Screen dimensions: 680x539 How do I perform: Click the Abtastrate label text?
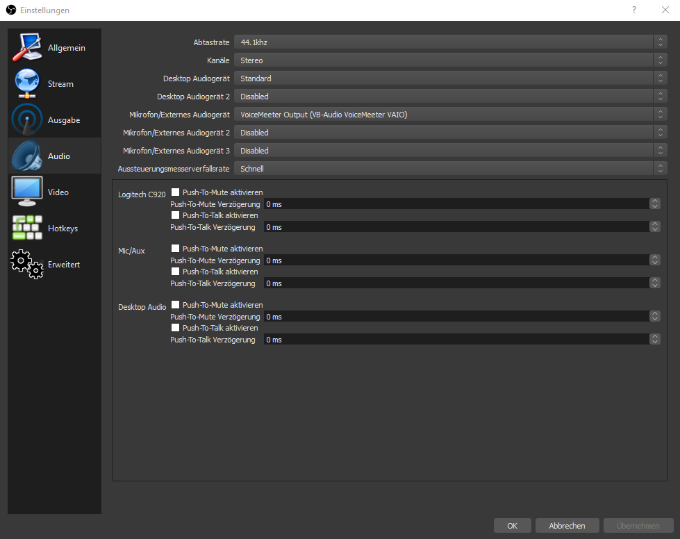(x=211, y=42)
